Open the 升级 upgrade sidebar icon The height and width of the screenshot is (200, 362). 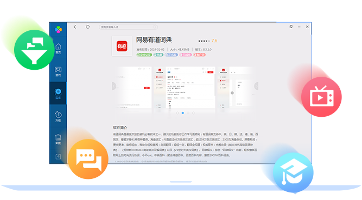coord(58,116)
